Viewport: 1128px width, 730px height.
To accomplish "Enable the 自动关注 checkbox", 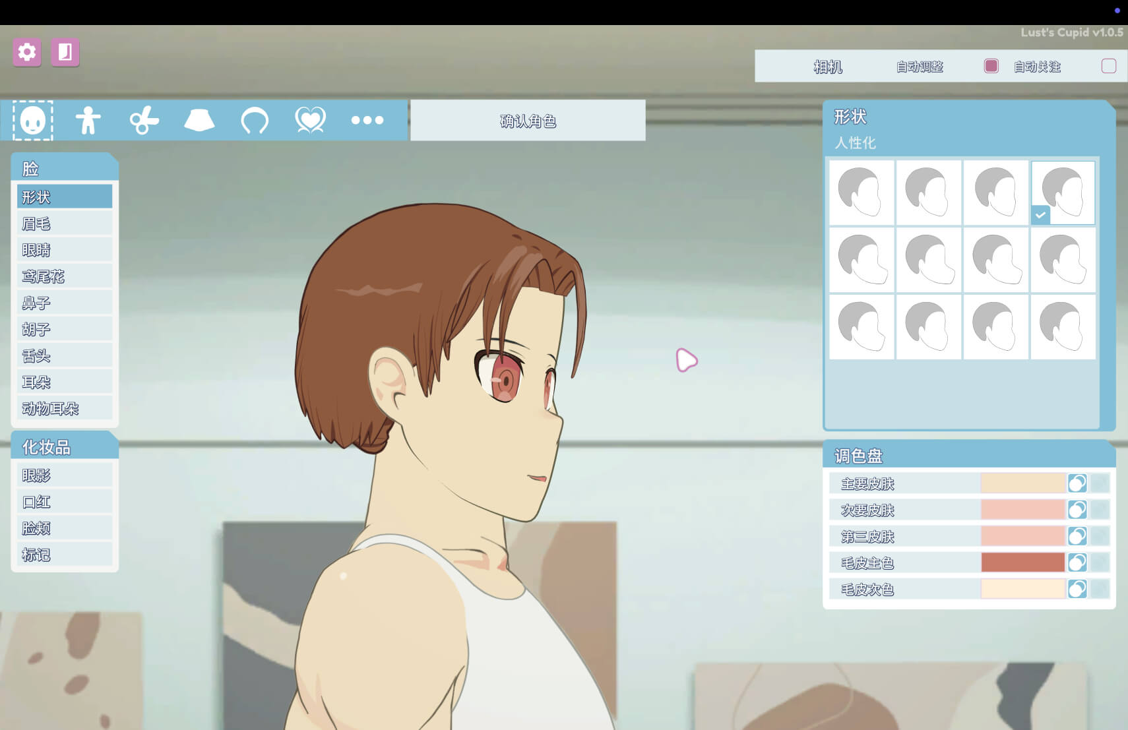I will tap(1108, 66).
